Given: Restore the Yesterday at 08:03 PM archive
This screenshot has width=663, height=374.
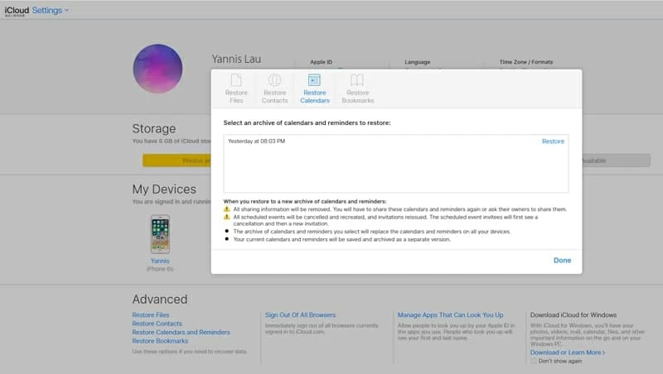Looking at the screenshot, I should [x=553, y=141].
